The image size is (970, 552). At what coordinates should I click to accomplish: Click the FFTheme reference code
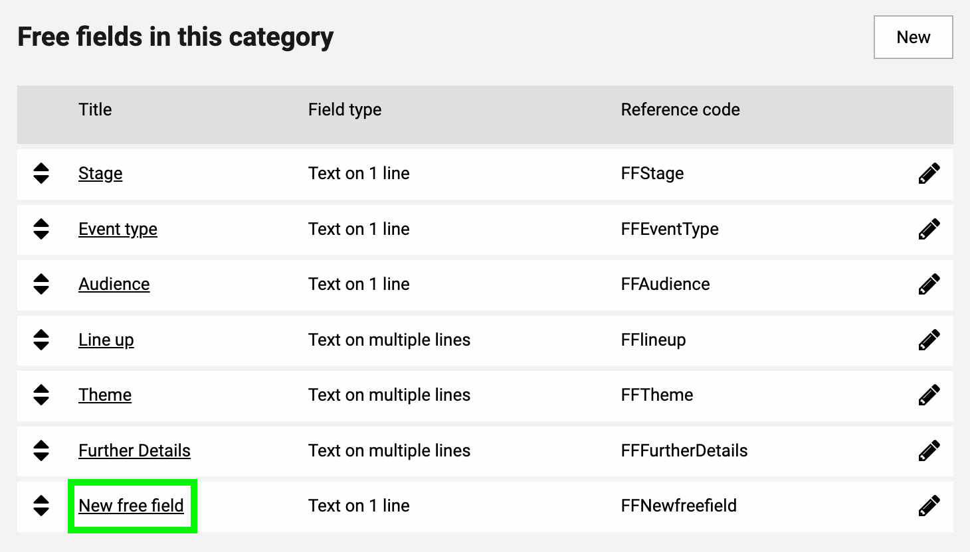[657, 395]
